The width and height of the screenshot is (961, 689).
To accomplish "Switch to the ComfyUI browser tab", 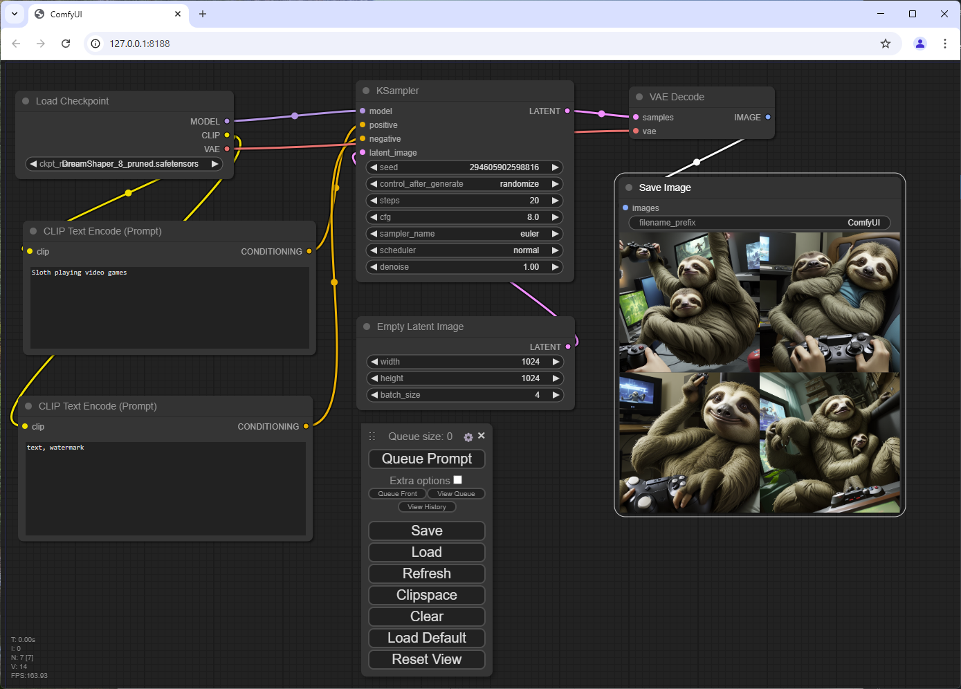I will 109,14.
